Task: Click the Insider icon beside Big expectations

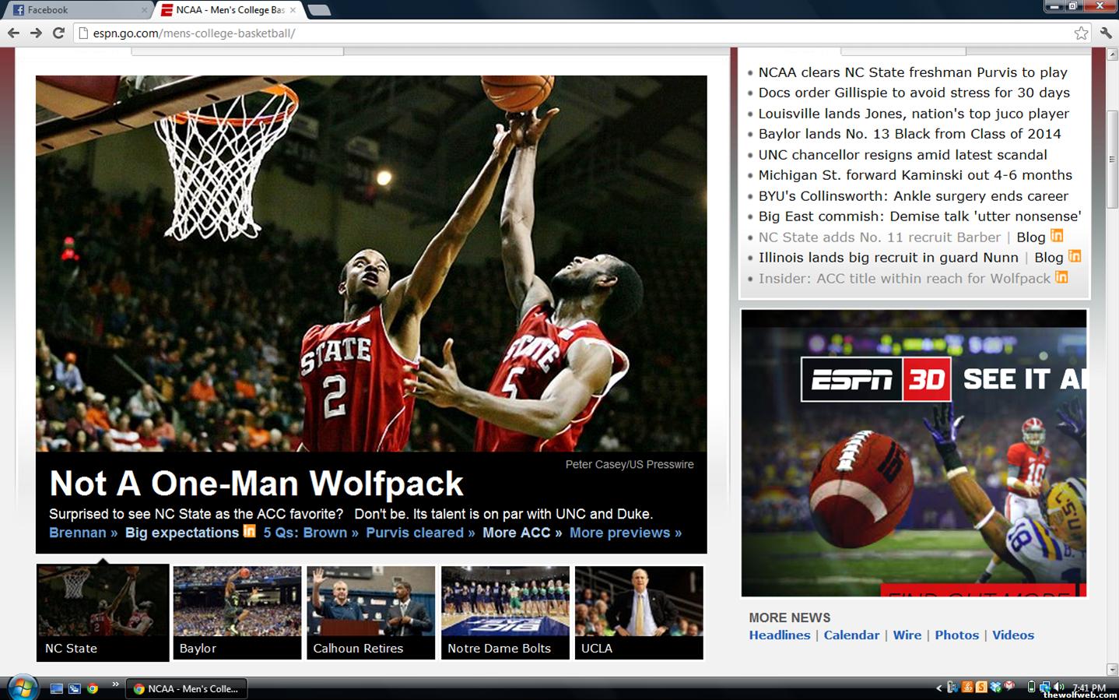Action: pyautogui.click(x=249, y=531)
